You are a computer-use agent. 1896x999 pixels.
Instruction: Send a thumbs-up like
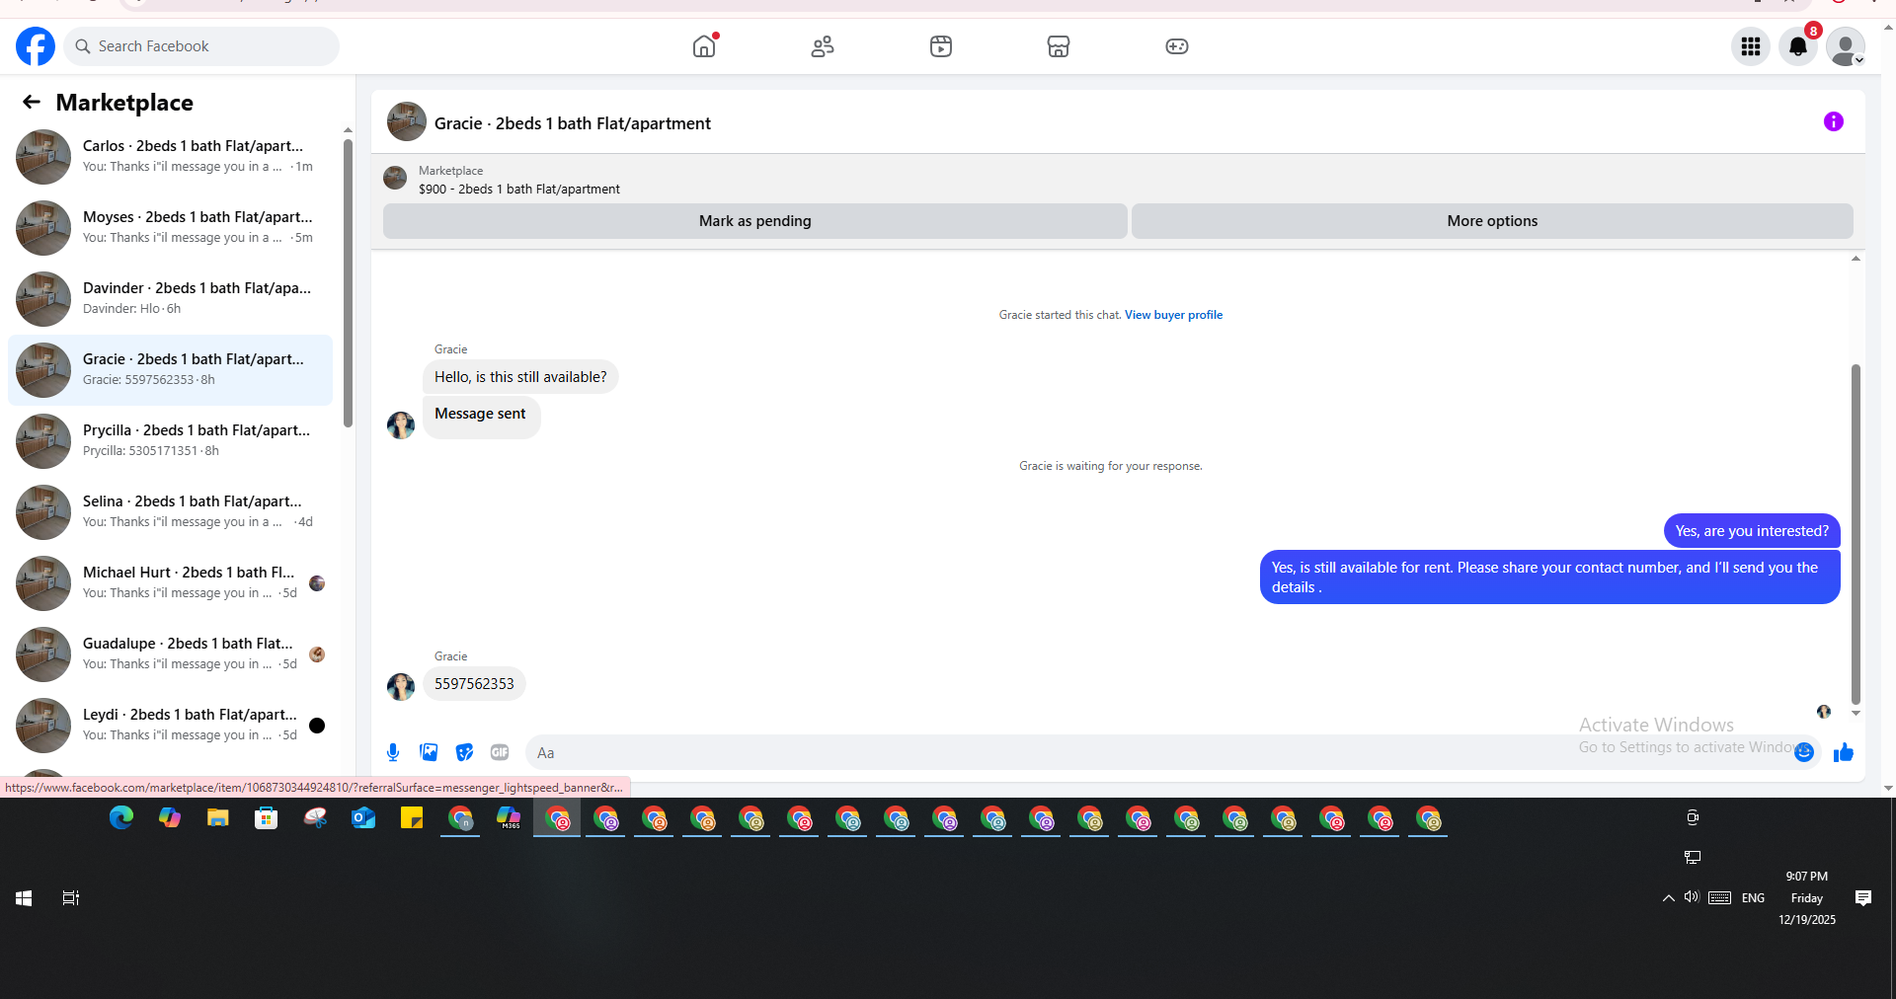click(1844, 752)
